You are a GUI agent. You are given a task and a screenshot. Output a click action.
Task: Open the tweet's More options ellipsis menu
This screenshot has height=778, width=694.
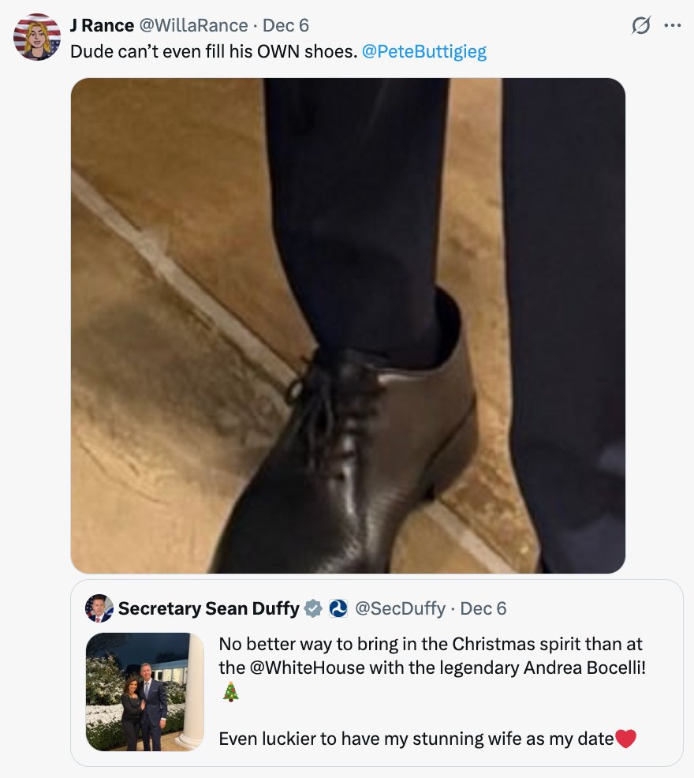[x=673, y=25]
